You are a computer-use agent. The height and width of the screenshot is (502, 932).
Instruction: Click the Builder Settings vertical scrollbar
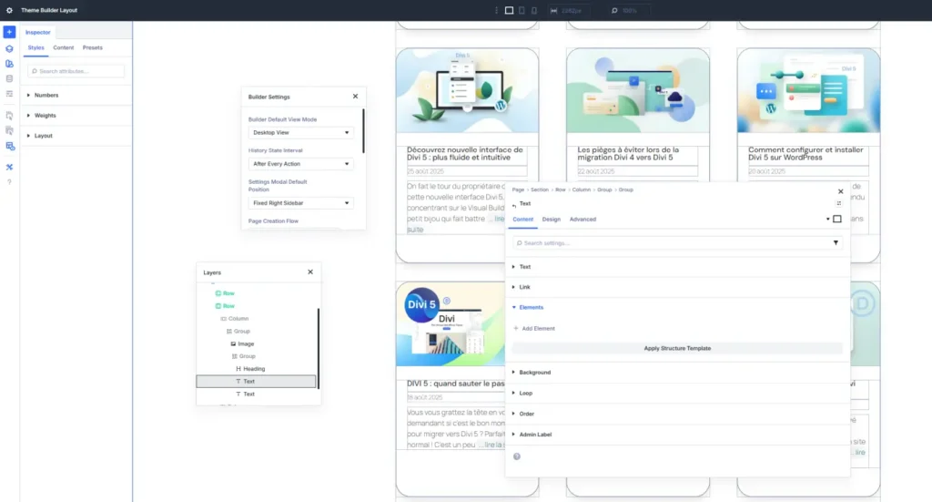363,131
